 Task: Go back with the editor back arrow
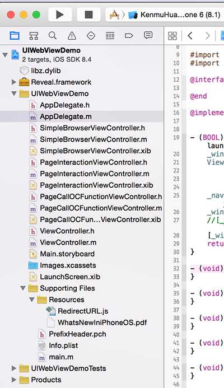[x=190, y=36]
